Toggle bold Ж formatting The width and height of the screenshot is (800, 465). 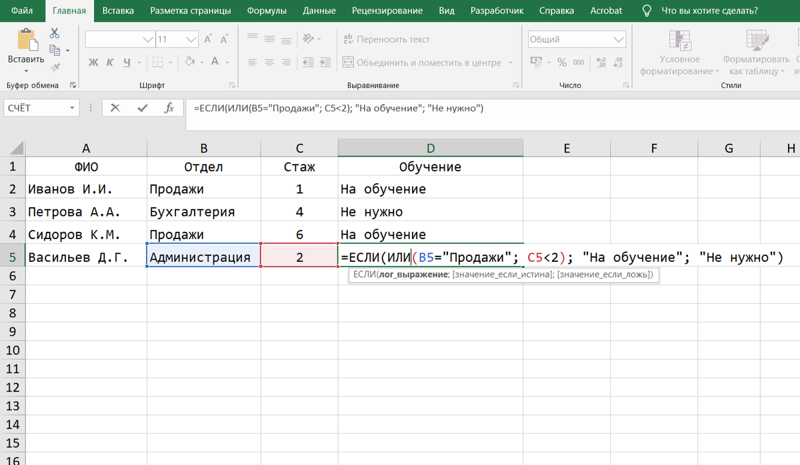(93, 63)
